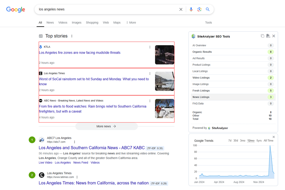Image resolution: width=285 pixels, height=190 pixels.
Task: Switch to the Videos tab
Action: point(63,22)
